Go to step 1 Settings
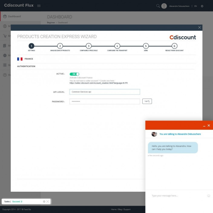Screen dimensions: 213x213 tap(31, 46)
